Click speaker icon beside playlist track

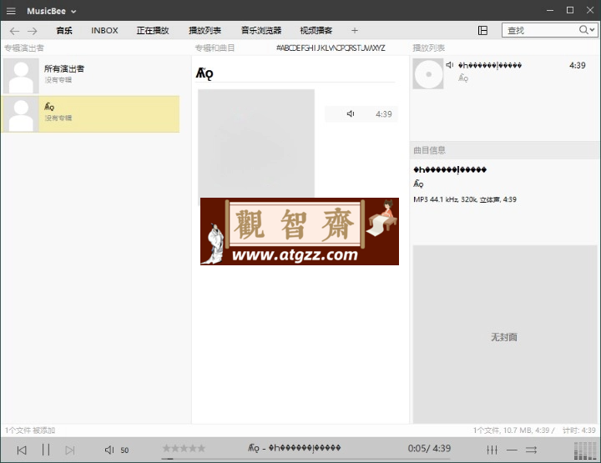pos(450,65)
